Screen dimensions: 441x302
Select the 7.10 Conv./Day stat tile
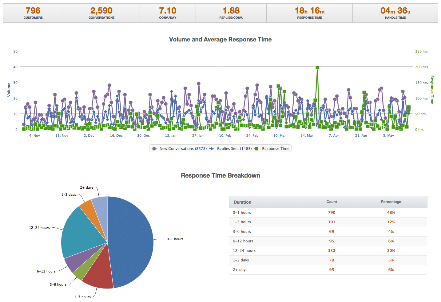[x=168, y=13]
